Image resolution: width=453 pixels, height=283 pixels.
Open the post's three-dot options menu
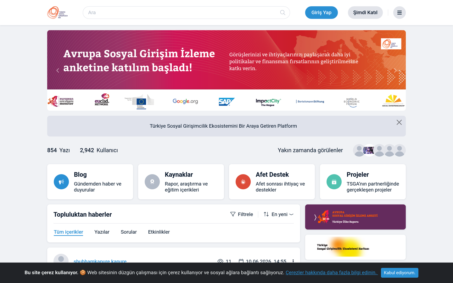coord(293,261)
